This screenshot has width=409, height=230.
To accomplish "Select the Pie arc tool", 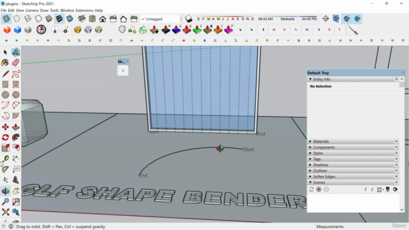I will click(x=15, y=116).
